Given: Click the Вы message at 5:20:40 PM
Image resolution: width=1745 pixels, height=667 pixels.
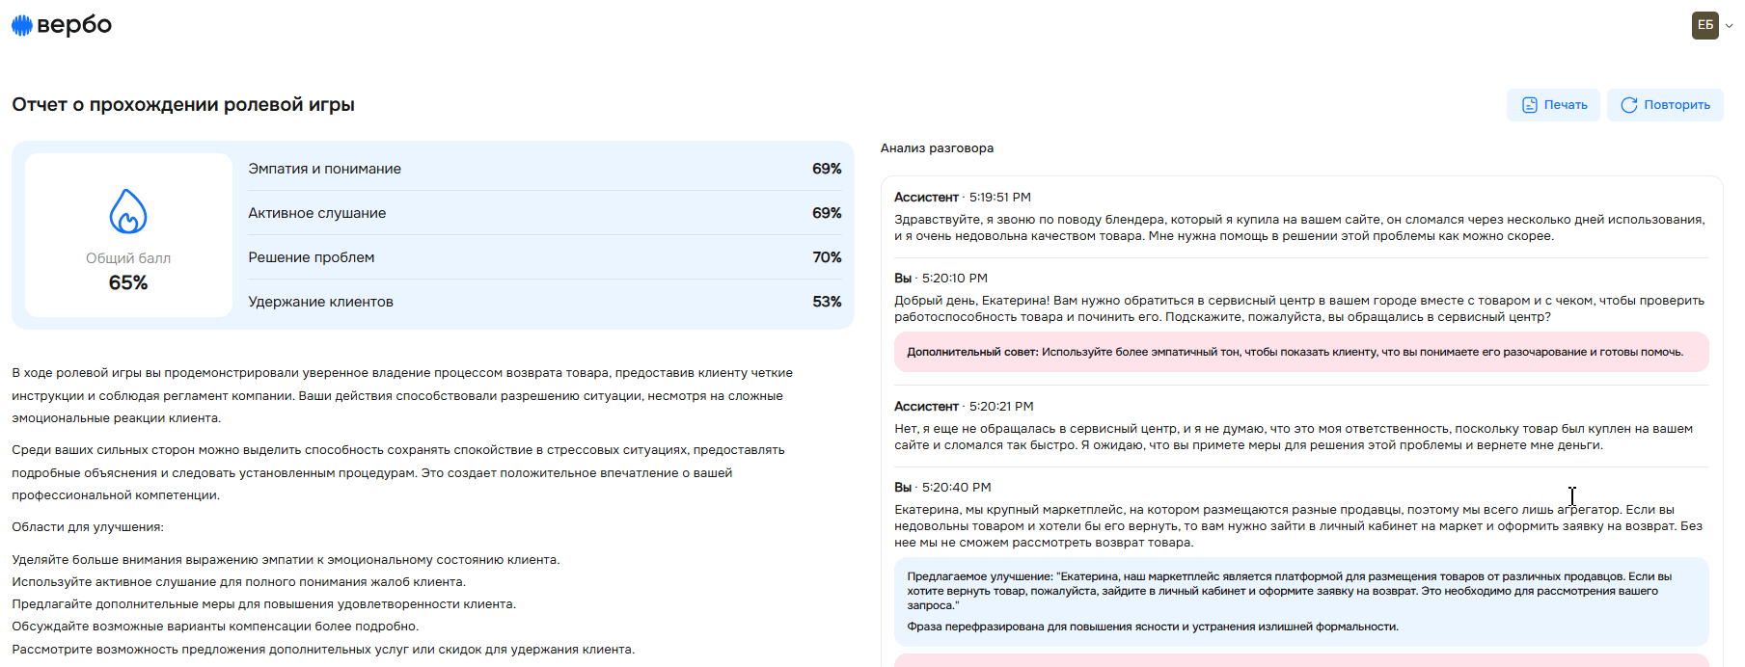Looking at the screenshot, I should point(1298,525).
